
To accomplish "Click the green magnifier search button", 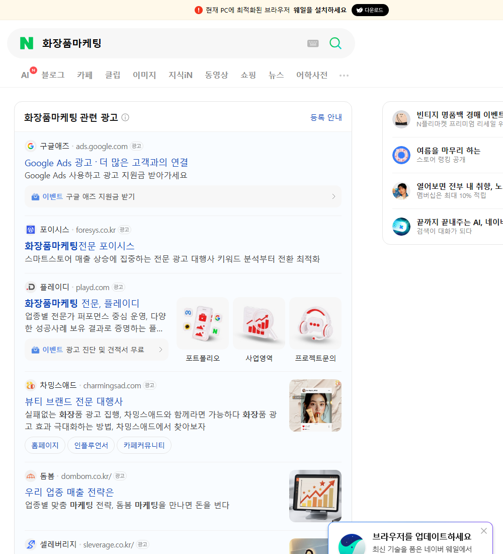I will 336,43.
